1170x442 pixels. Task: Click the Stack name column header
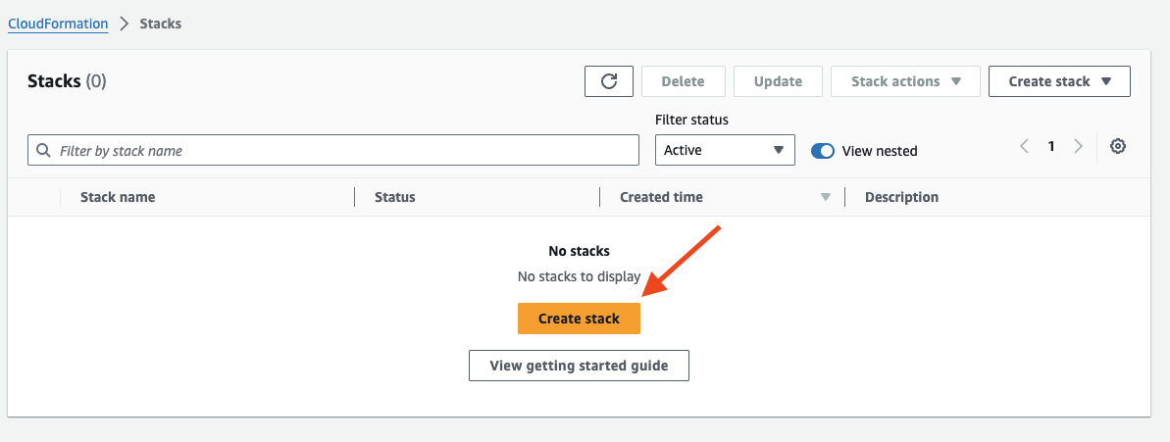pos(118,197)
